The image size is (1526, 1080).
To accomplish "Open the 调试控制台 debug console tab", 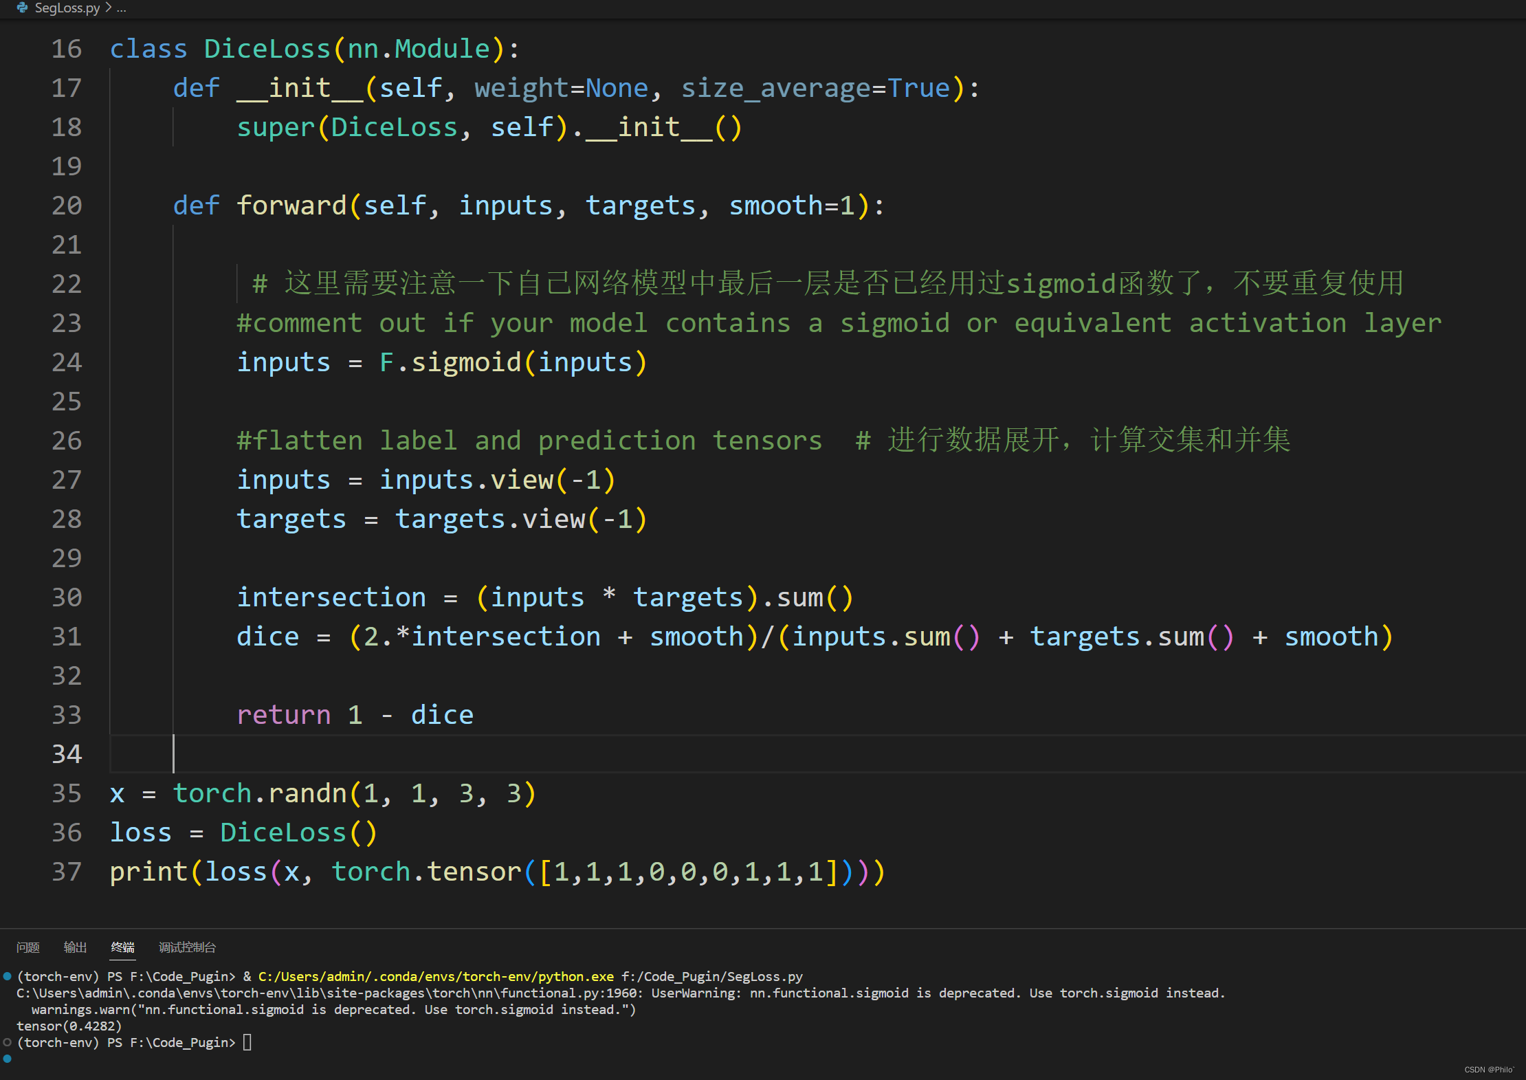I will point(187,947).
